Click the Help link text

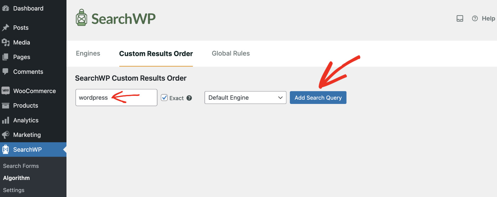488,19
